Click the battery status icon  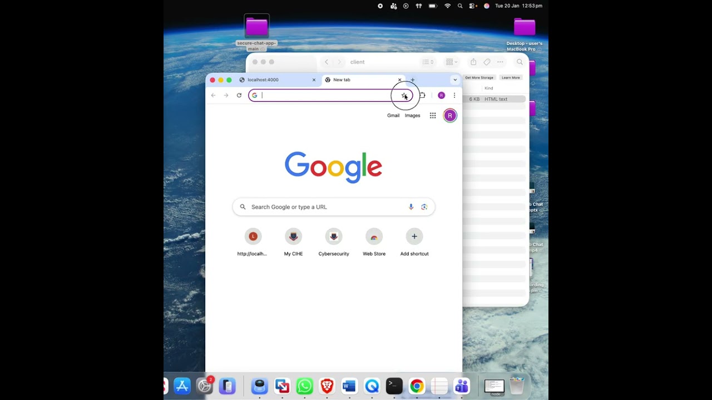[x=433, y=6]
